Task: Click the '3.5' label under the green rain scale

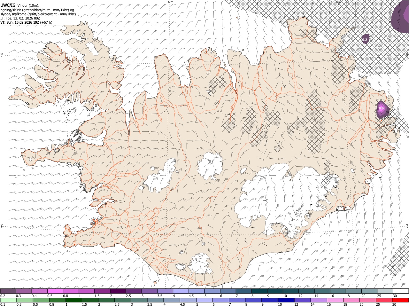Action: click(x=150, y=305)
